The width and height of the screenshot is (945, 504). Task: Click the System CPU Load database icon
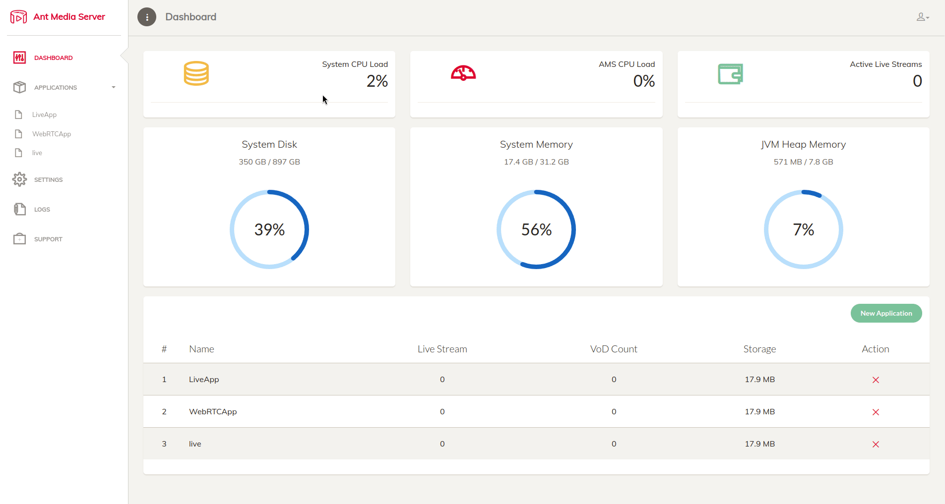(x=196, y=73)
